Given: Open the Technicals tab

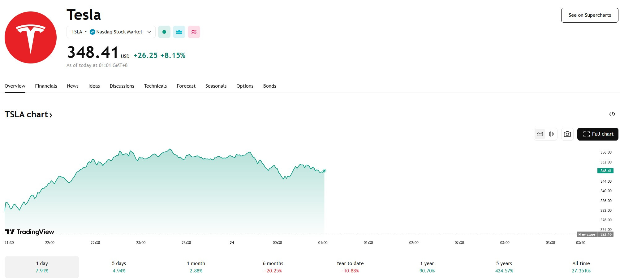Looking at the screenshot, I should pyautogui.click(x=155, y=86).
